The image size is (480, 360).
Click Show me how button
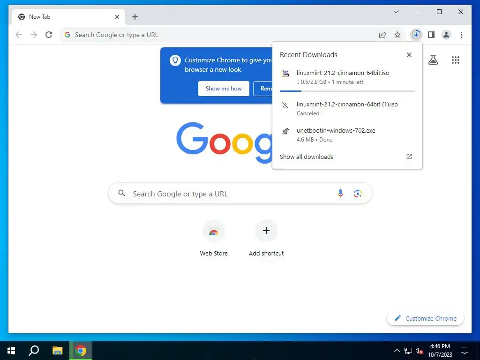point(224,89)
